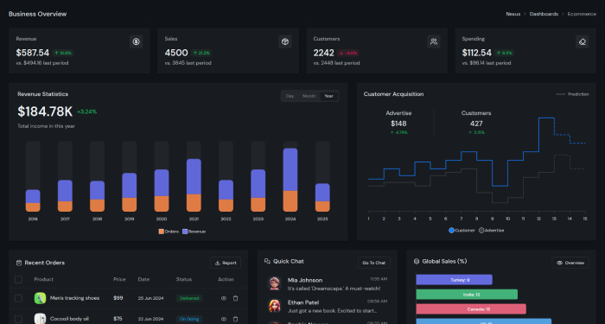
Task: Sort by the Price column header
Action: [x=119, y=279]
